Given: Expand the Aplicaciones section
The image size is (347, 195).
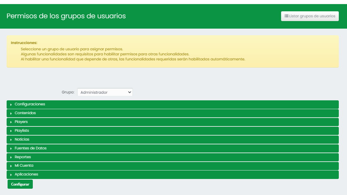Looking at the screenshot, I should [x=173, y=175].
